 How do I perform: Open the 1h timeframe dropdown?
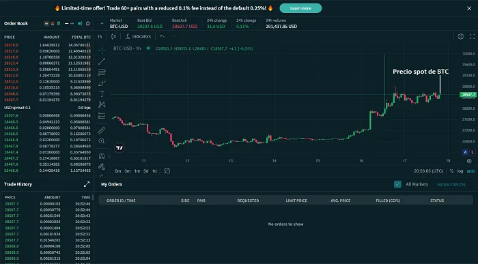[100, 37]
